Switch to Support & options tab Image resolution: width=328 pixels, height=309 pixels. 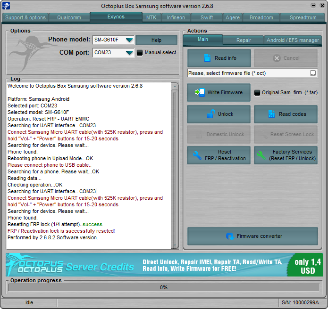pyautogui.click(x=25, y=17)
